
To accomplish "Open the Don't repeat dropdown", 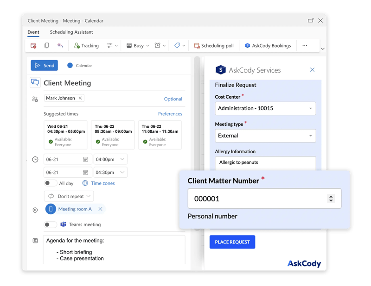I will (x=69, y=196).
